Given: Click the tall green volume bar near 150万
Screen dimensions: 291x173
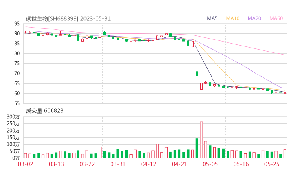Looking at the screenshot, I should tap(197, 148).
